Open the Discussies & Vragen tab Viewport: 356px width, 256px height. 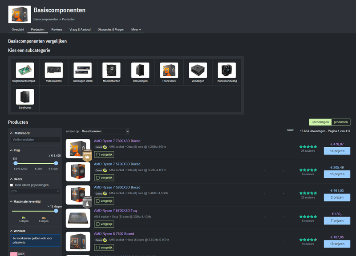[x=111, y=30]
